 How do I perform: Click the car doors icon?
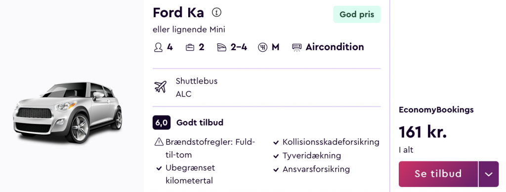(222, 48)
